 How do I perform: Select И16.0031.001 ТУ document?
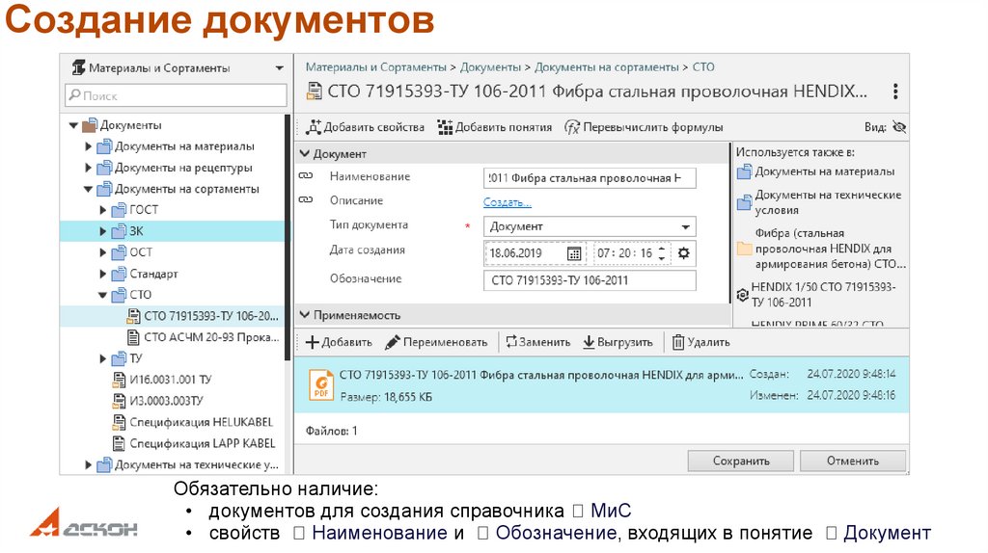click(162, 380)
